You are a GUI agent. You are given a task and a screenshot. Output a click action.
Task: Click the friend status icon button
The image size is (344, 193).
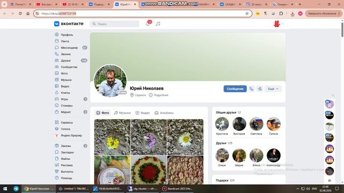click(260, 89)
